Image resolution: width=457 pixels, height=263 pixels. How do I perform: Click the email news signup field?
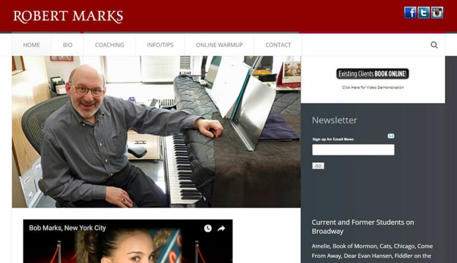(353, 150)
